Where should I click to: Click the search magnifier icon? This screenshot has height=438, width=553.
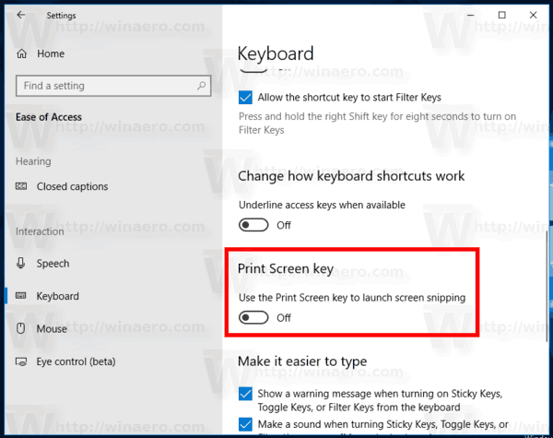coord(201,86)
